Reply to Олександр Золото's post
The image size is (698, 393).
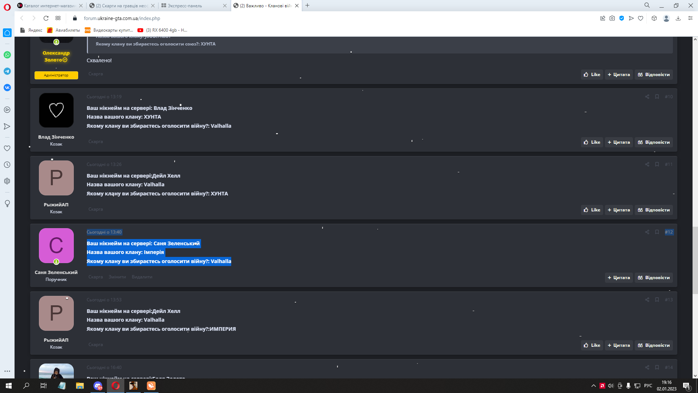tap(654, 75)
